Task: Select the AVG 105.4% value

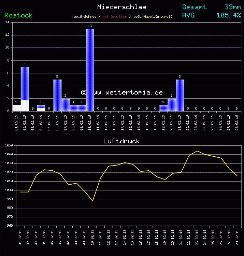Action: coord(228,15)
